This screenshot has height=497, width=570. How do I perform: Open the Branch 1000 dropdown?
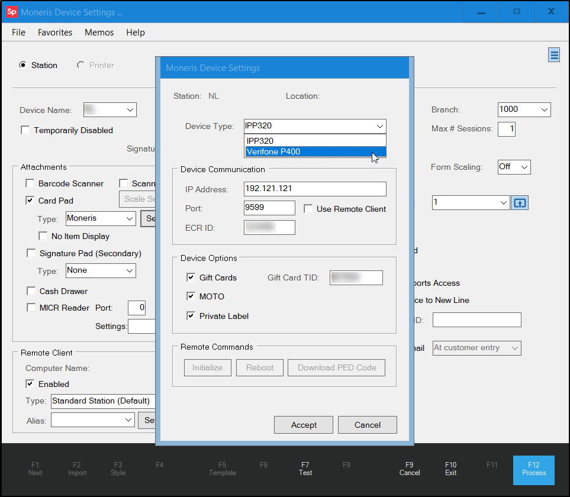pos(544,109)
